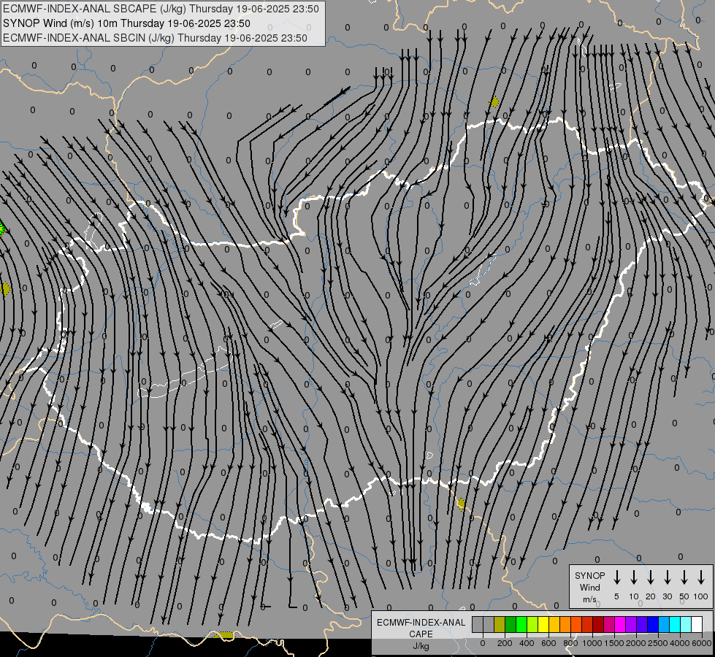Click the 50 m/s wind arrow in legend
This screenshot has height=657, width=715.
684,577
